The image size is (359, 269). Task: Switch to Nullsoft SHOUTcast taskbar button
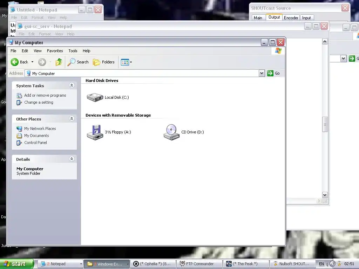pos(293,264)
